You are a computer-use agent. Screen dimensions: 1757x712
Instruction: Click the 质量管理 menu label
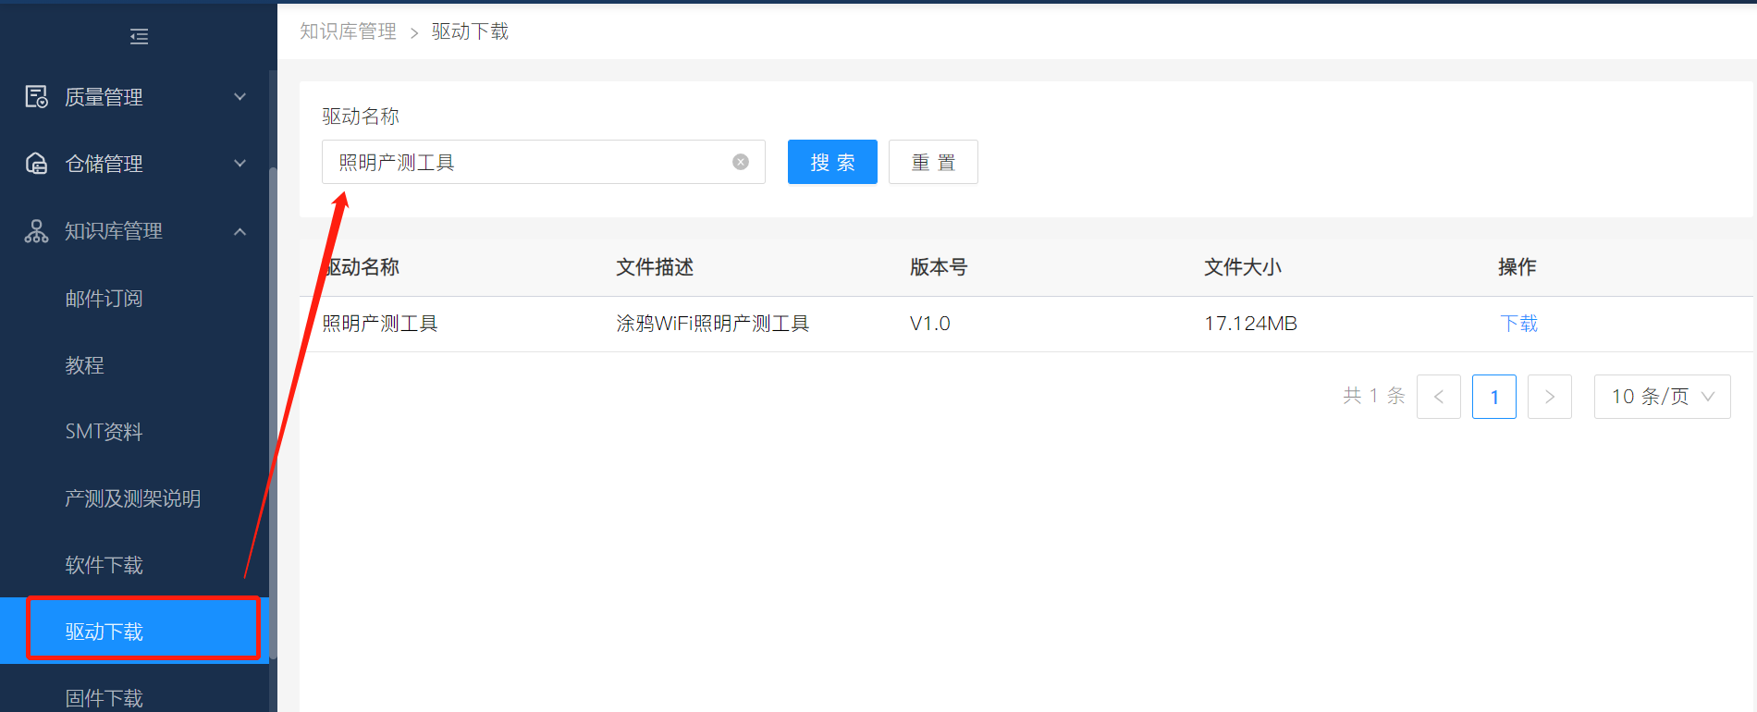[x=104, y=97]
